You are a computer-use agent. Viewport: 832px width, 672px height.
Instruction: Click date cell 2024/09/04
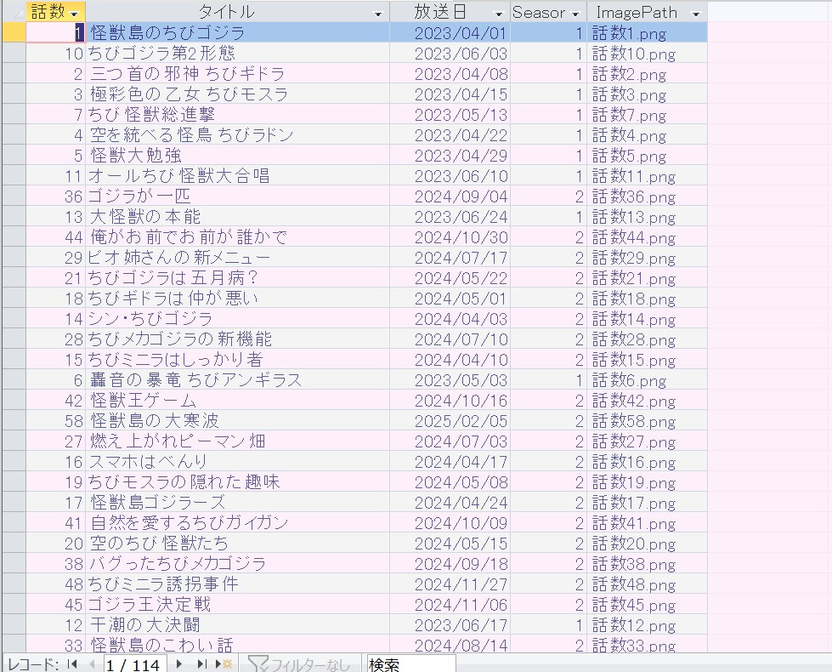[450, 196]
